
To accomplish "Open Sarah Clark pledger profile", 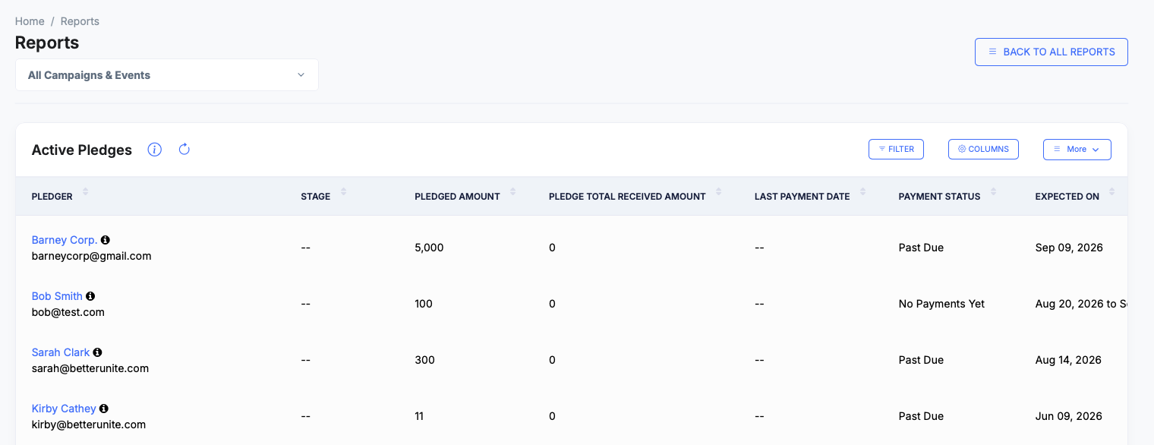I will 61,352.
